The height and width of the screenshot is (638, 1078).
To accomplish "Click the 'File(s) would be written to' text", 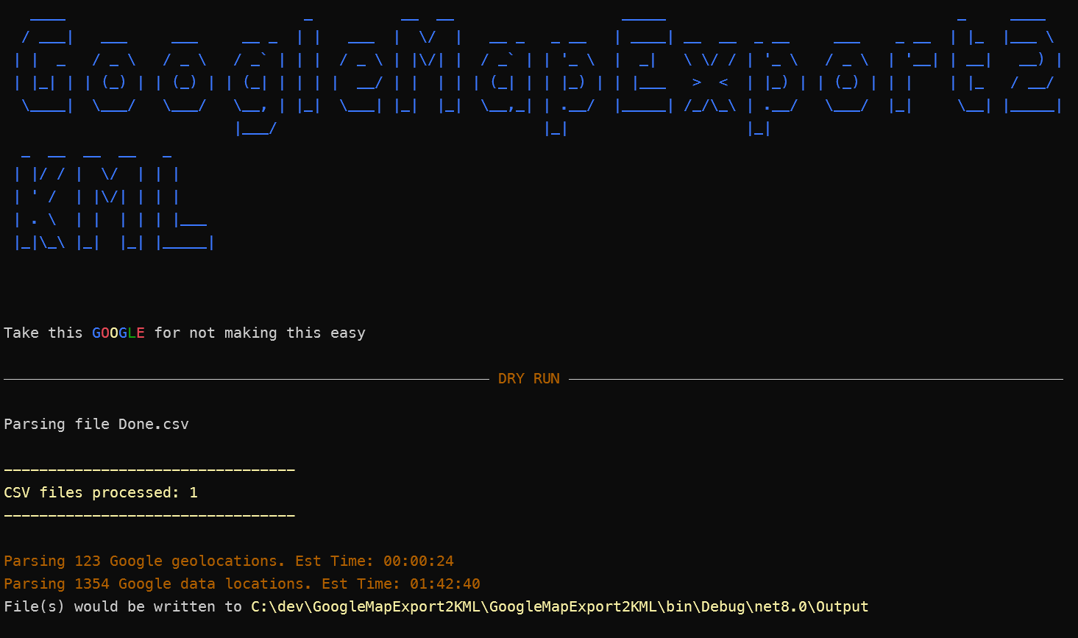I will [122, 606].
